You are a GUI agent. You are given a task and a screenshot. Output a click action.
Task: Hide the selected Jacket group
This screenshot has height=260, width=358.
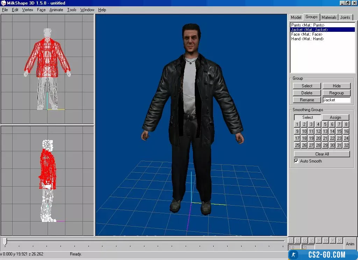336,86
